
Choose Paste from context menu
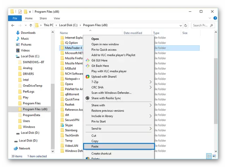(119, 146)
